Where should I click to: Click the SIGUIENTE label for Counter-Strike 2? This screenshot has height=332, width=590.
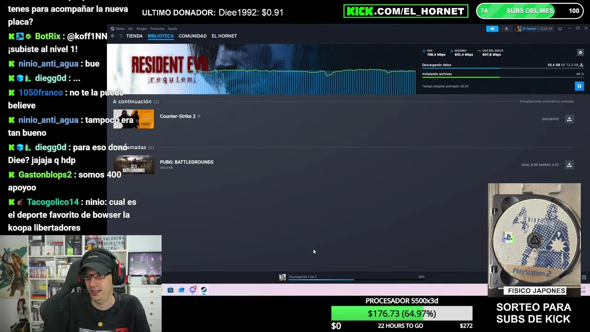550,119
